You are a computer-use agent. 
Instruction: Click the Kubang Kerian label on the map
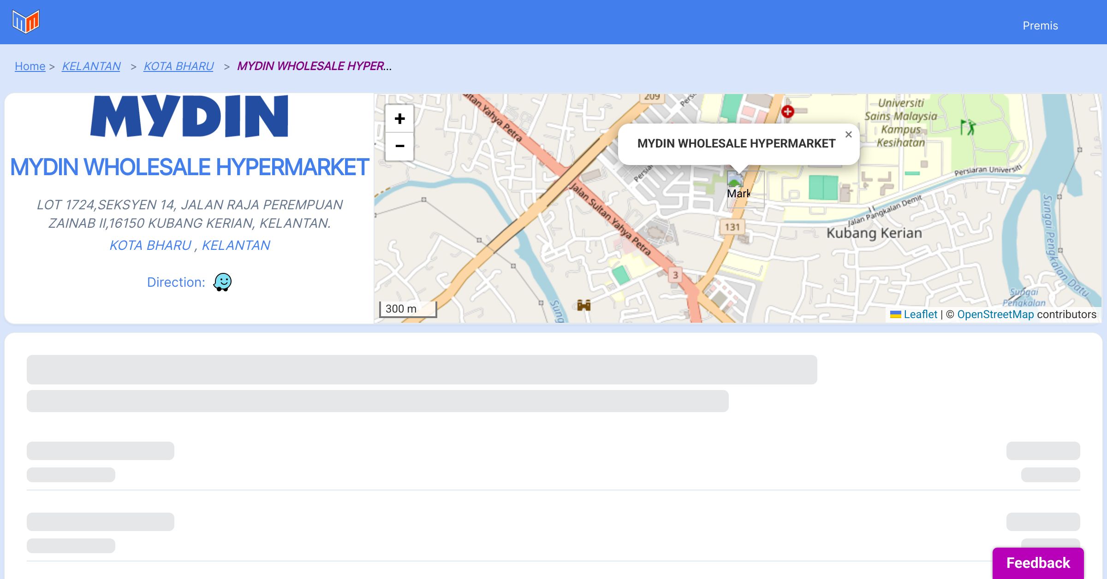874,233
